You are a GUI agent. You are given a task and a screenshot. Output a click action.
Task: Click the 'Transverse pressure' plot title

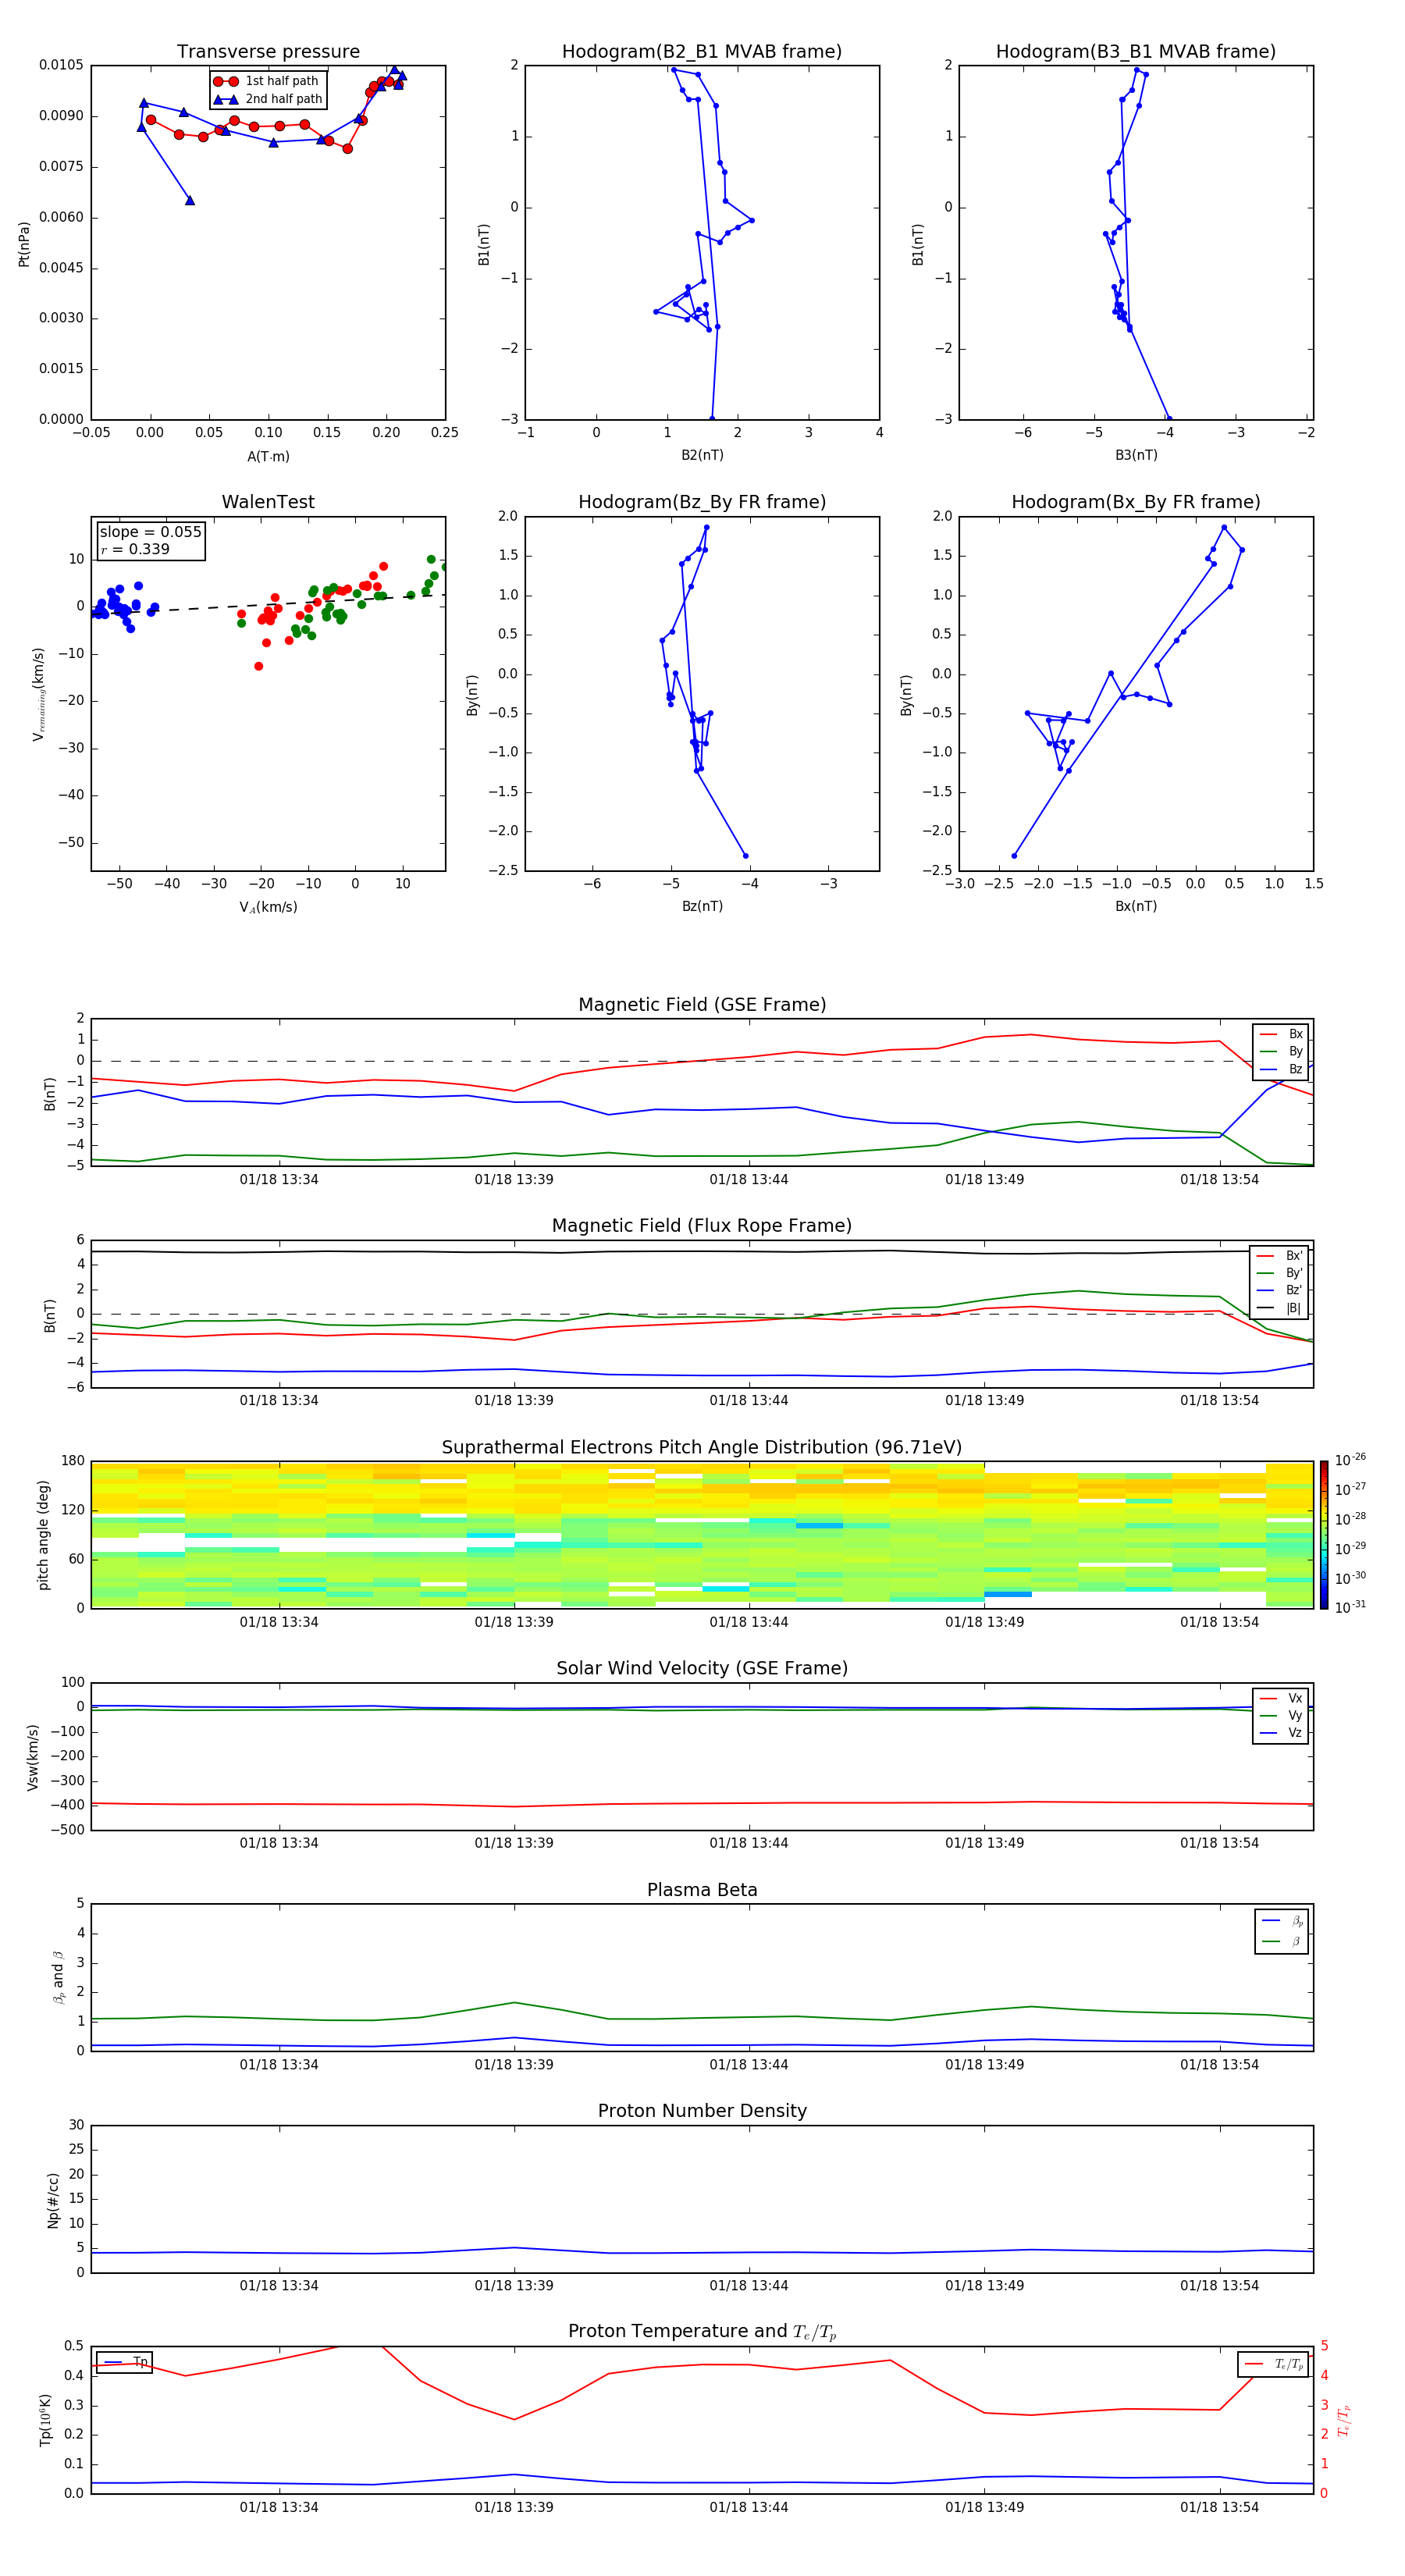[x=268, y=52]
